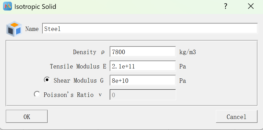Confirm the material with OK
This screenshot has height=130, width=263.
coord(27,116)
